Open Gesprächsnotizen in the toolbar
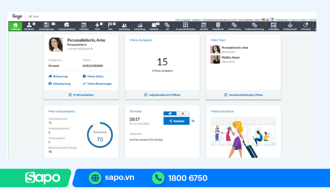This screenshot has width=330, height=189. point(66,26)
